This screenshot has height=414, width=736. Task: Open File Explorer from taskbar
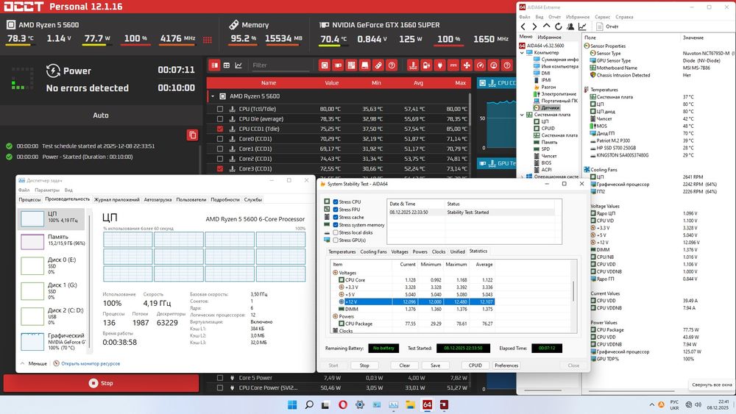(410, 404)
